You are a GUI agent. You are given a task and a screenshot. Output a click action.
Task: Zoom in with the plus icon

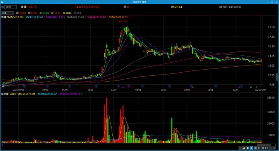pos(274,148)
